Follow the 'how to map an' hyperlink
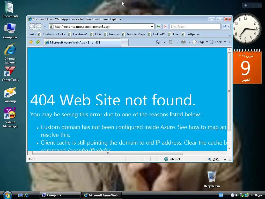Image resolution: width=265 pixels, height=199 pixels. [207, 127]
